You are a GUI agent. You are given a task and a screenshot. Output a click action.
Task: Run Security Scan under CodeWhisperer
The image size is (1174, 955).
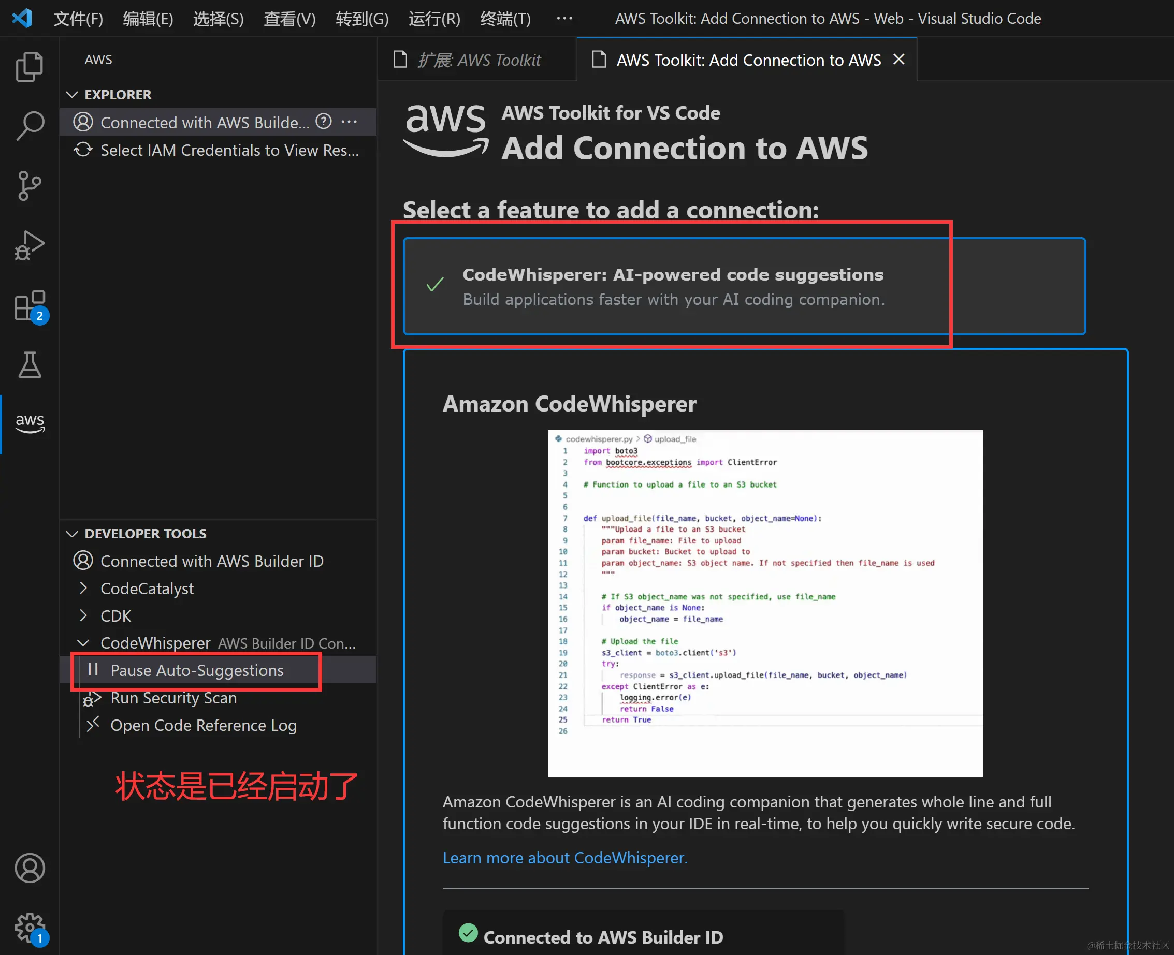pos(173,698)
